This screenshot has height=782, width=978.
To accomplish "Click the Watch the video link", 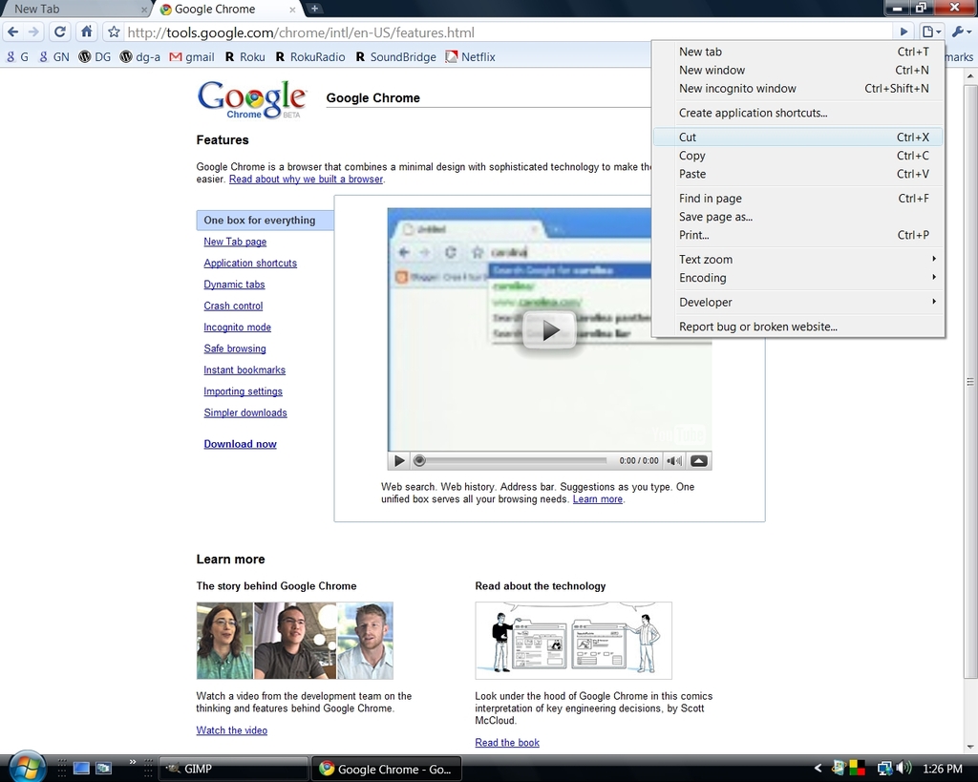I will click(231, 730).
